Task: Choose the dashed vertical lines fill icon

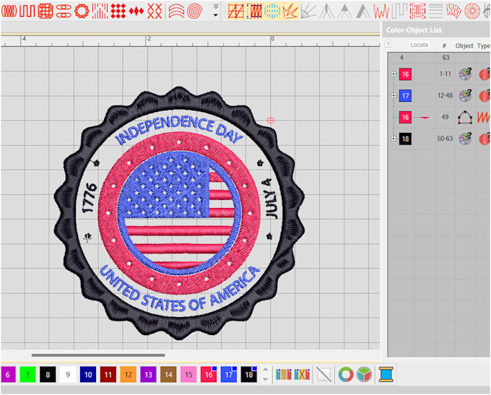Action: [100, 12]
